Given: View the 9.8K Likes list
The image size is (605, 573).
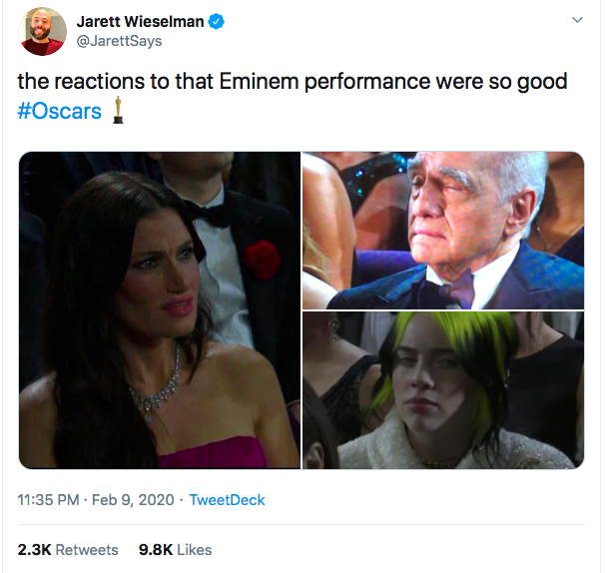Looking at the screenshot, I should coord(175,549).
